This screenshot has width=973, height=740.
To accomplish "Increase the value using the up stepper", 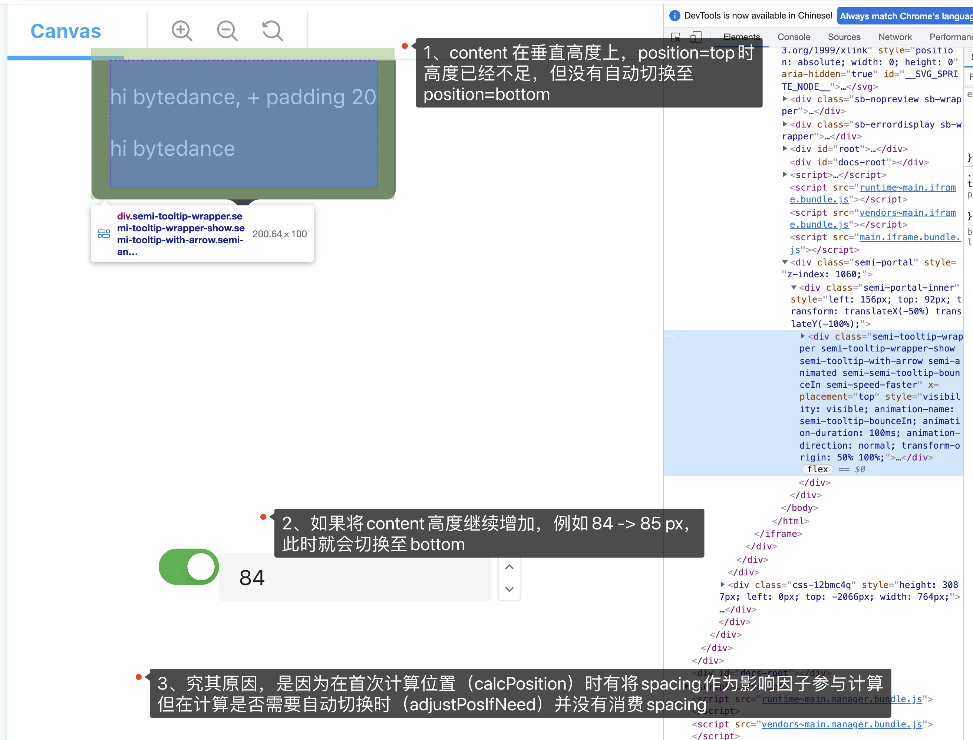I will point(509,566).
